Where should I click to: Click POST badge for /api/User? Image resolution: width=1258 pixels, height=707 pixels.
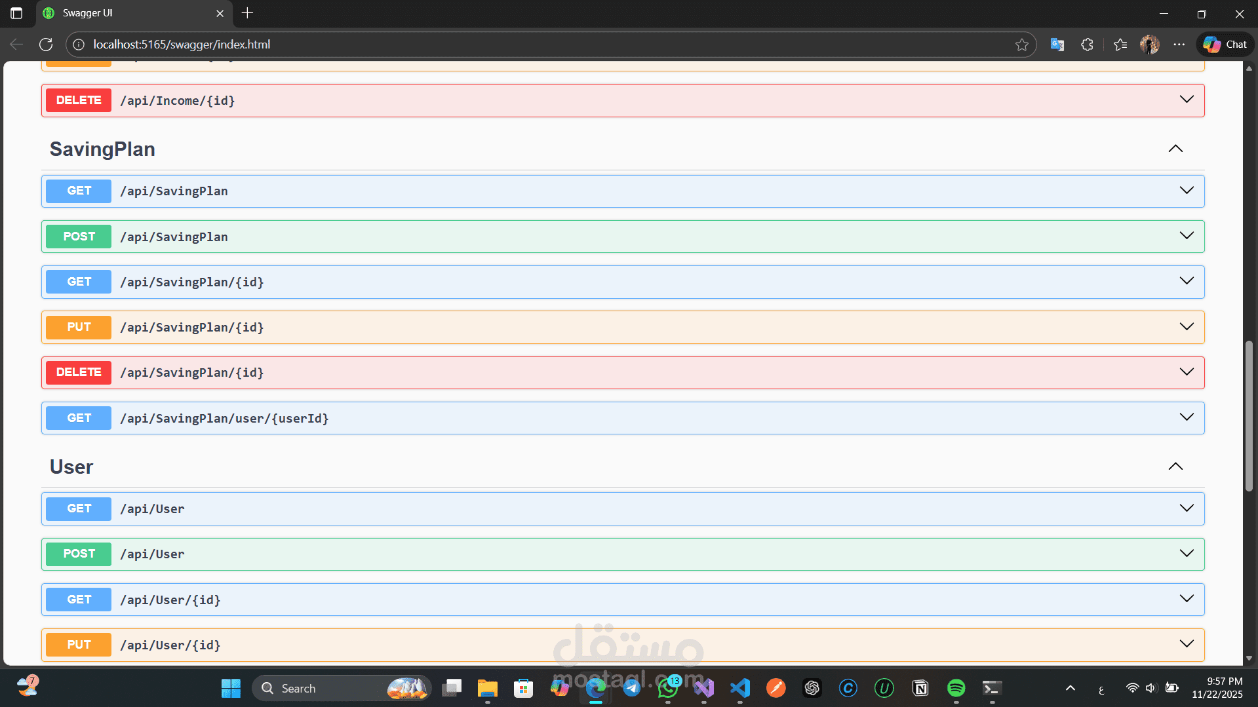(79, 554)
